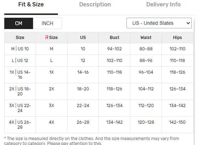Open the US - United States country dropdown
The width and height of the screenshot is (201, 145).
[159, 23]
